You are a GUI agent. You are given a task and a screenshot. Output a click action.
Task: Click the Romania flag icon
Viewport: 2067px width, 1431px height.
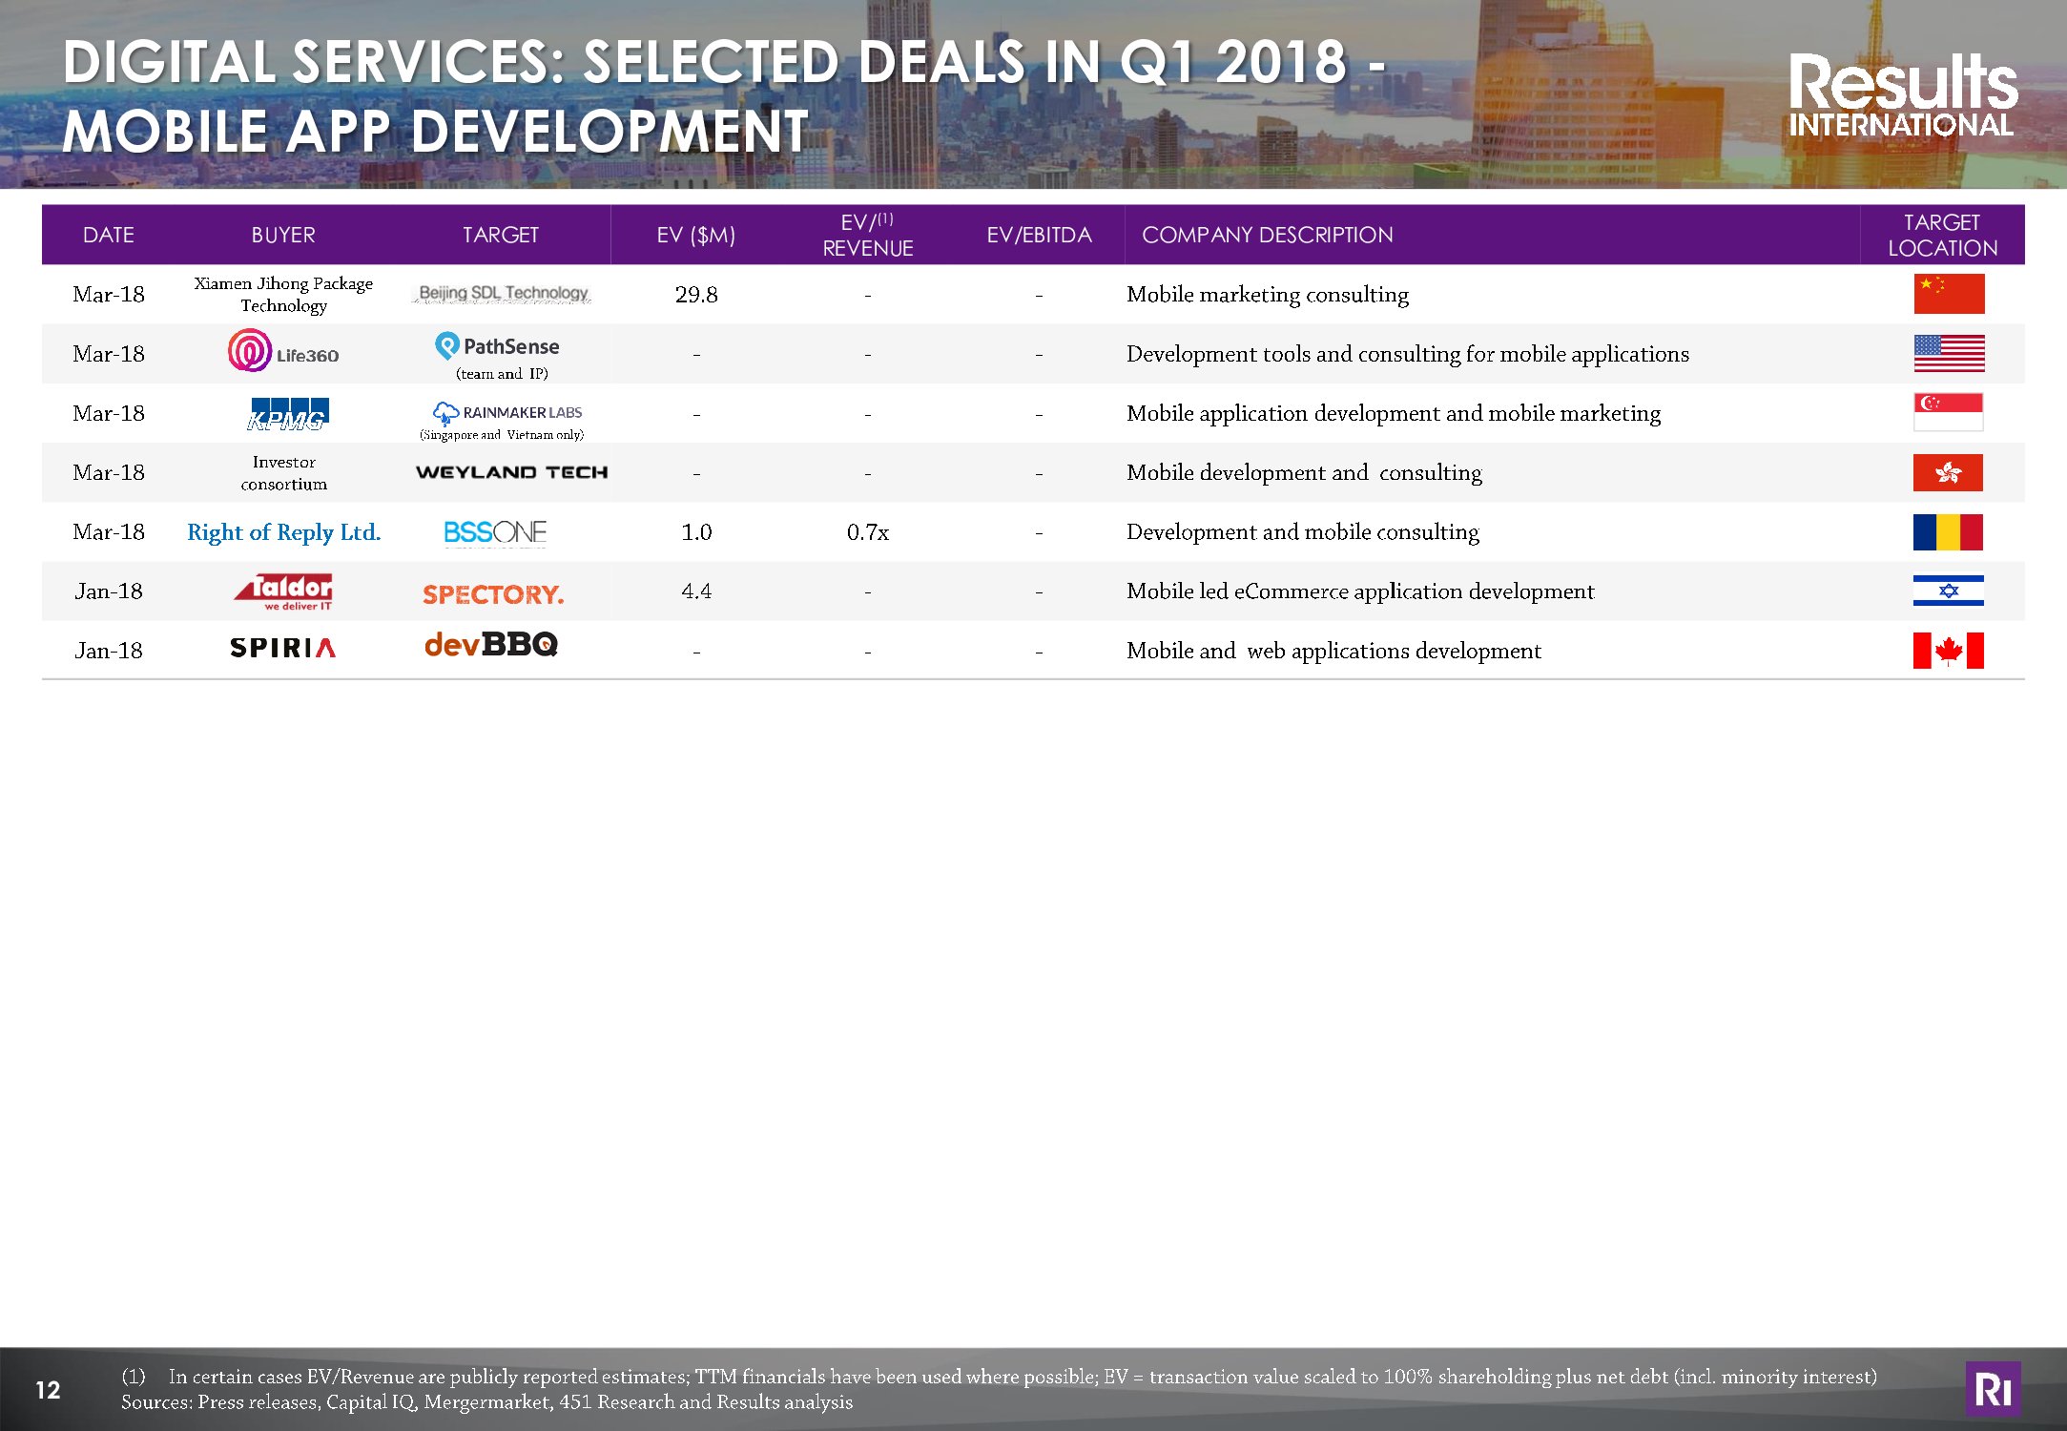tap(1948, 531)
